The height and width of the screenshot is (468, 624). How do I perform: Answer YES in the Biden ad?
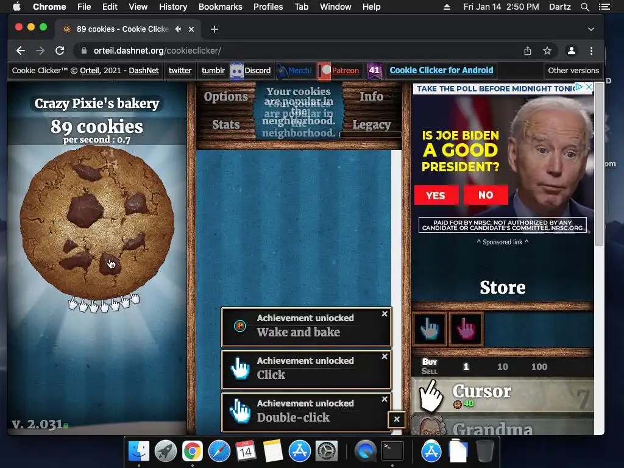click(x=436, y=195)
